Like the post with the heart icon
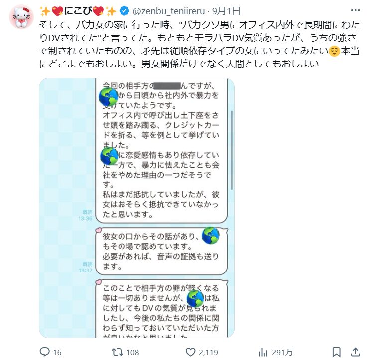The height and width of the screenshot is (363, 369). tap(190, 352)
